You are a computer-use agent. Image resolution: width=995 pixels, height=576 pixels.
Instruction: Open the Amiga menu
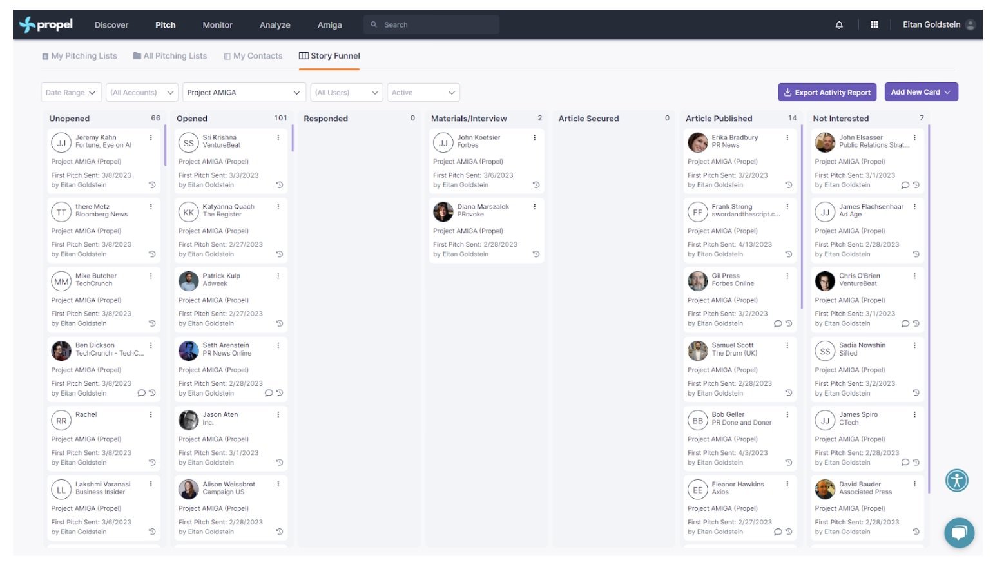[330, 24]
